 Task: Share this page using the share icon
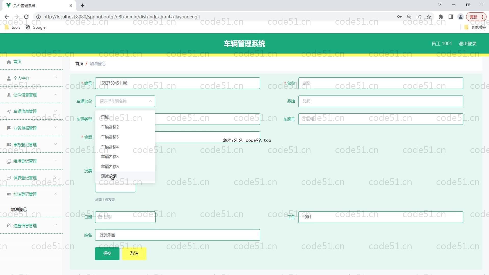point(419,17)
